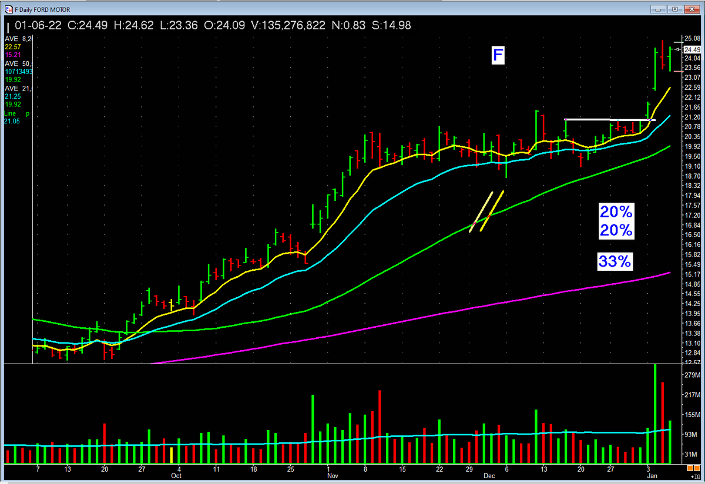The width and height of the screenshot is (705, 484).
Task: Click the cyan 10713493 volume average value
Action: tap(18, 71)
